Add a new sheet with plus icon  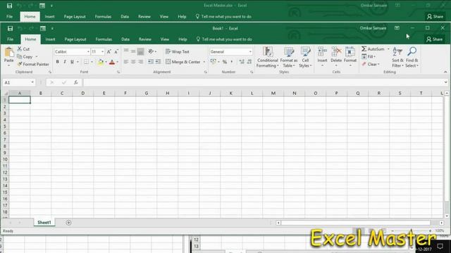pyautogui.click(x=68, y=223)
